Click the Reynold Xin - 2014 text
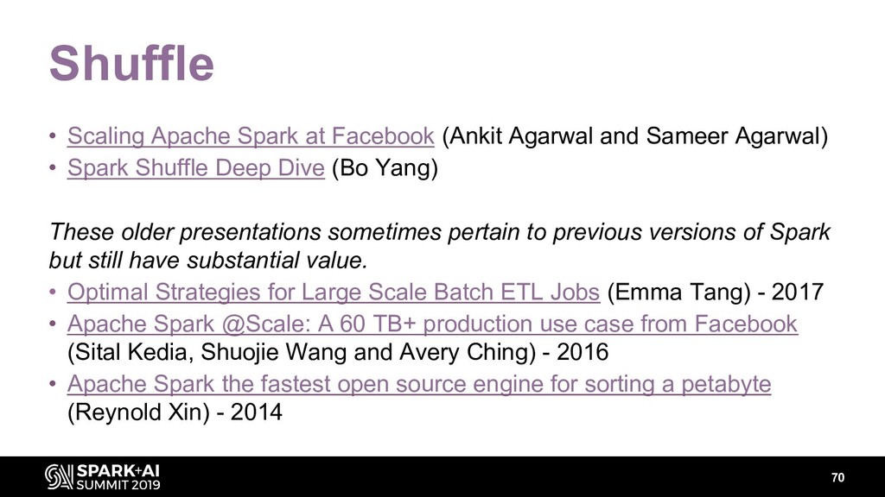Viewport: 885px width, 497px height. (x=175, y=412)
